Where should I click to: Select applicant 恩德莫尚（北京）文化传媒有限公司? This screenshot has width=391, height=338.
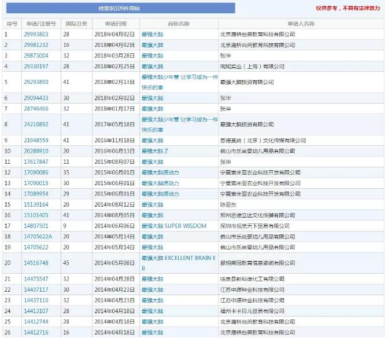click(x=263, y=141)
